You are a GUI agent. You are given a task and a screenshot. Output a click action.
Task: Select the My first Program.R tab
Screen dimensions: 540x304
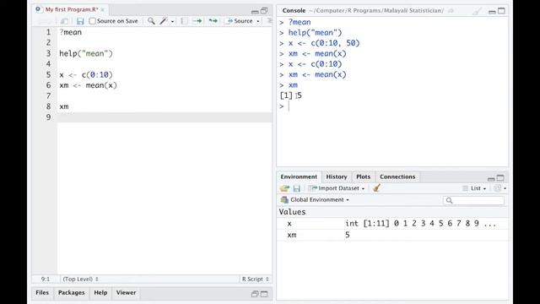pos(72,9)
